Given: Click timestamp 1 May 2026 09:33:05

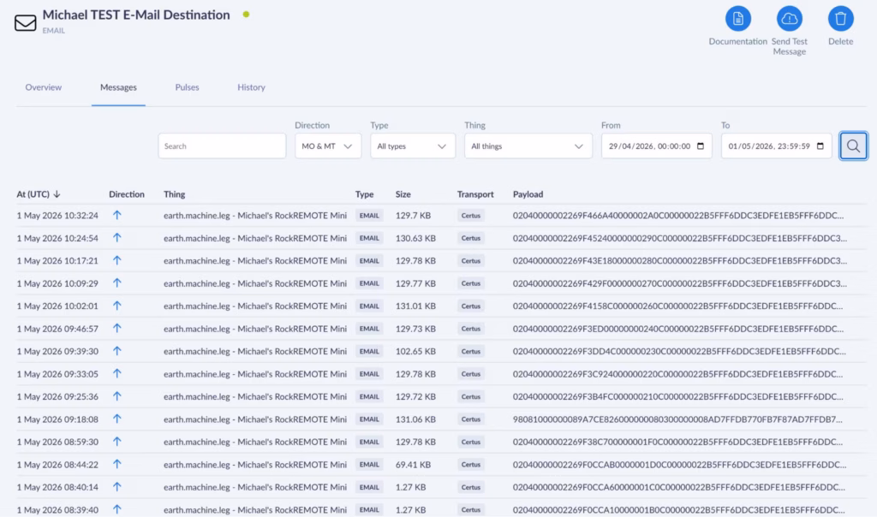Looking at the screenshot, I should click(x=57, y=374).
